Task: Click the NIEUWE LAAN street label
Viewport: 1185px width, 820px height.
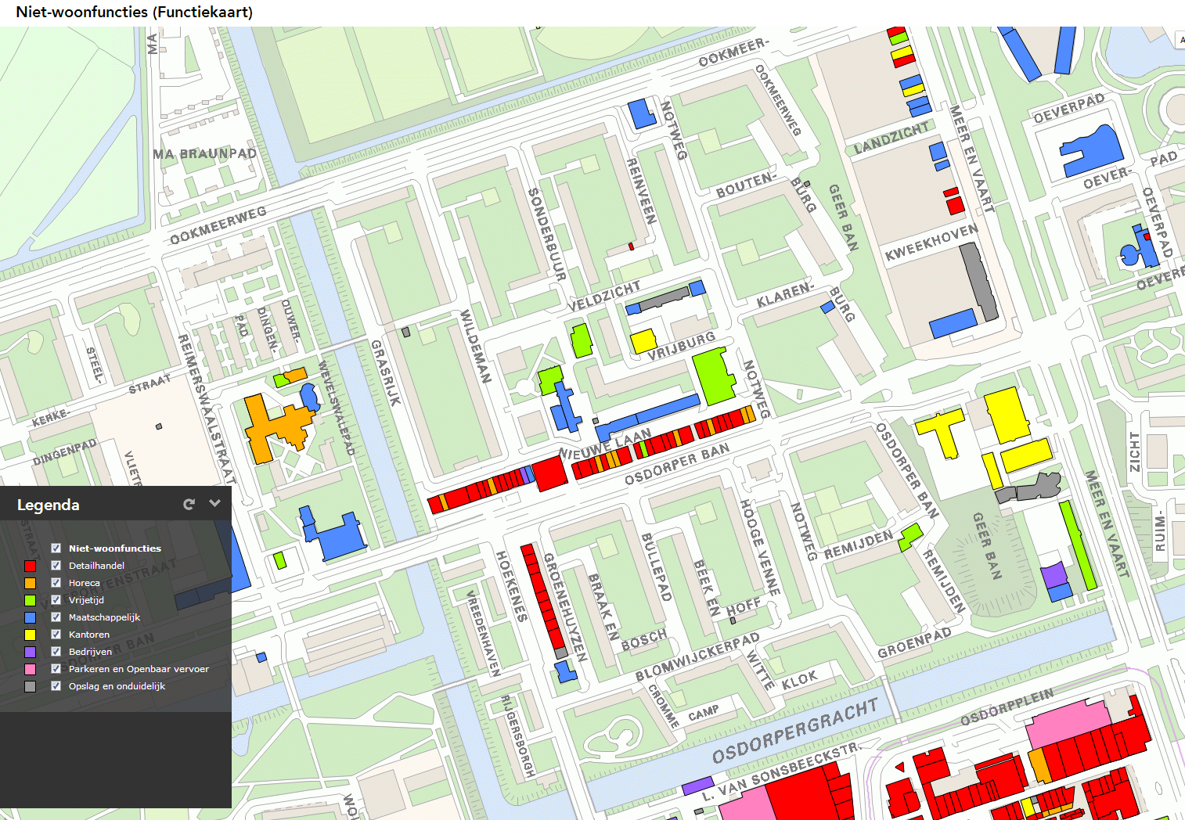Action: tap(605, 444)
